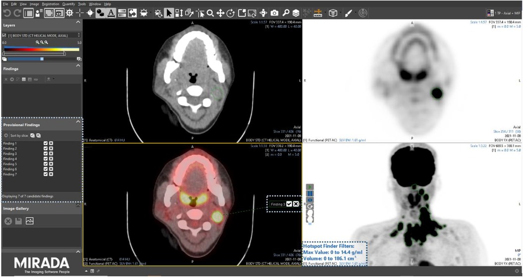Reject Finding 7 with its X
Viewport: 523px width, 277px height.
pyautogui.click(x=51, y=174)
